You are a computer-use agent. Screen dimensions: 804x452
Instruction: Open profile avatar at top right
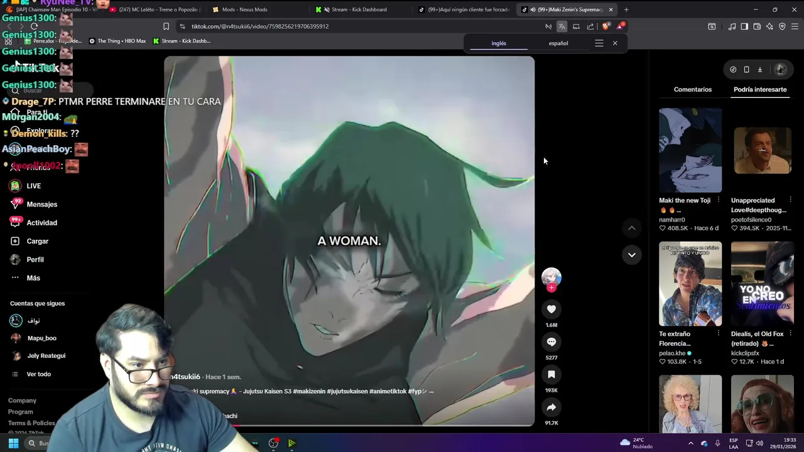click(781, 70)
